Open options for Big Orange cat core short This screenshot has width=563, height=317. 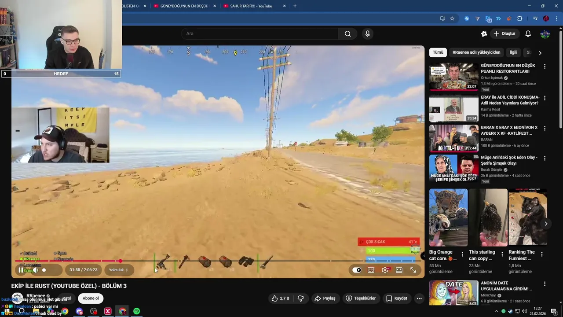462,254
